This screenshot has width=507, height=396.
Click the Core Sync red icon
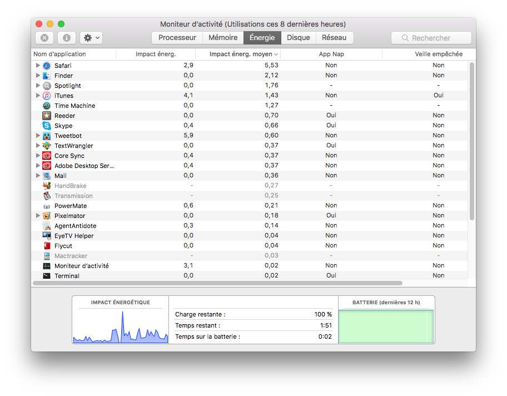47,156
